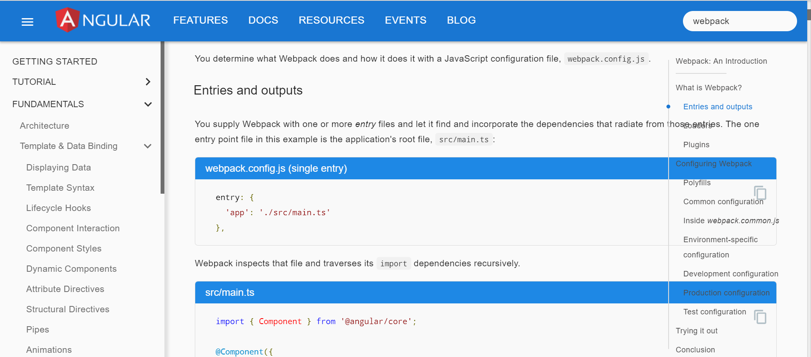
Task: Jump to Development configuration section
Action: pyautogui.click(x=731, y=274)
